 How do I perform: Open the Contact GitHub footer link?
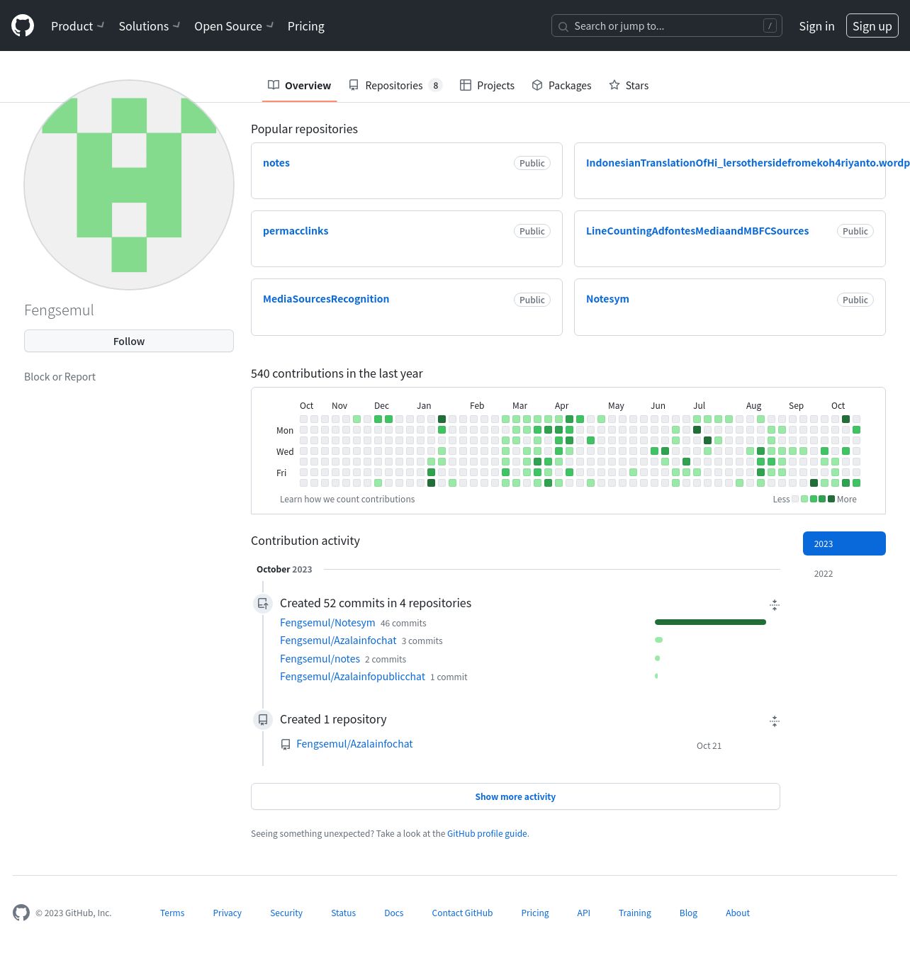(x=462, y=913)
